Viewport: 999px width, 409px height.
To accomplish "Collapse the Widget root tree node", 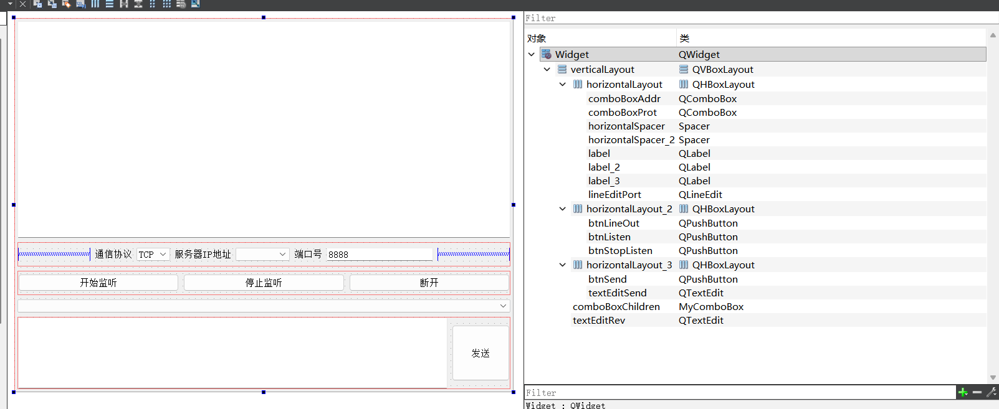I will [532, 54].
